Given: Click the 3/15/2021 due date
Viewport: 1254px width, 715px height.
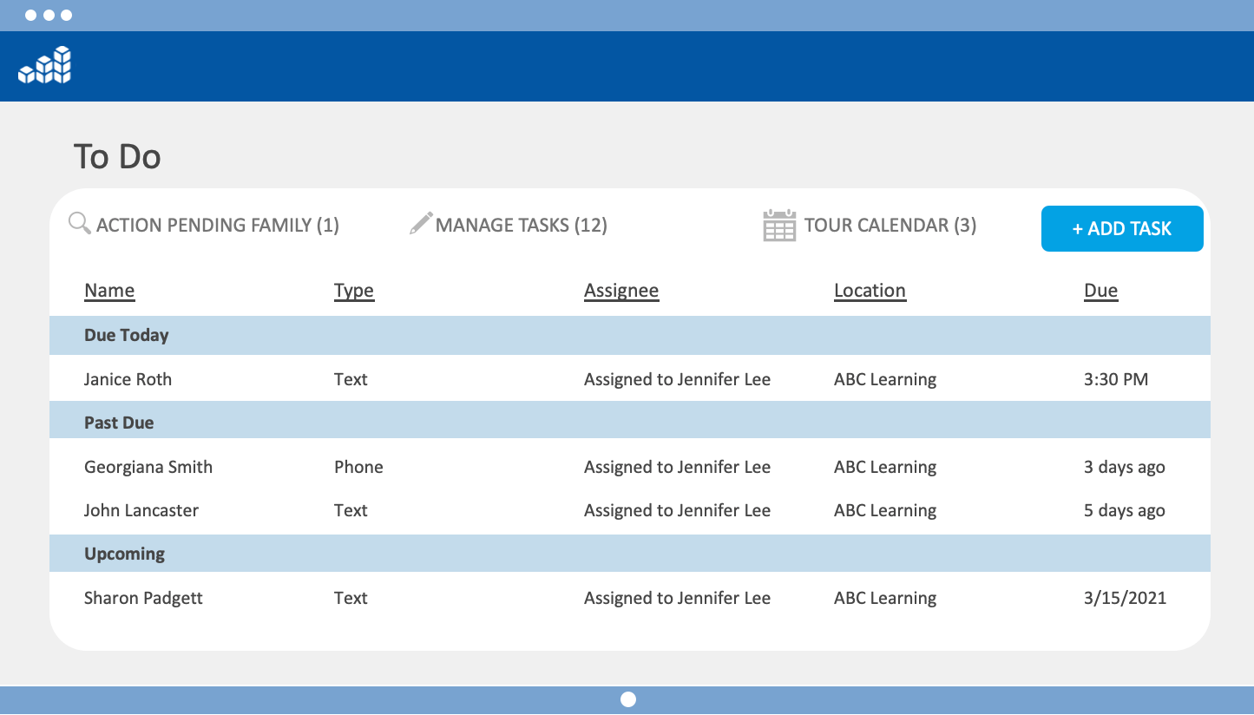Looking at the screenshot, I should tap(1126, 598).
